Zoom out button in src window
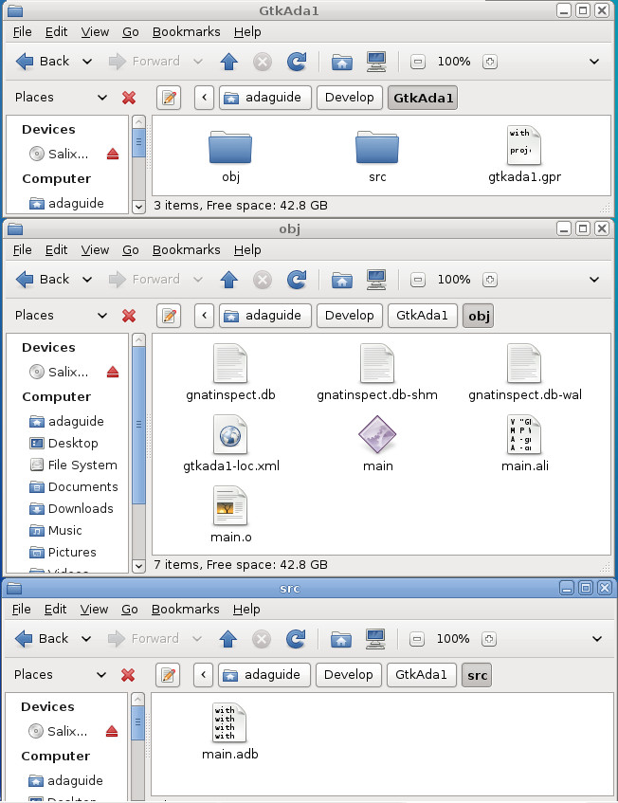618x803 pixels. (417, 639)
